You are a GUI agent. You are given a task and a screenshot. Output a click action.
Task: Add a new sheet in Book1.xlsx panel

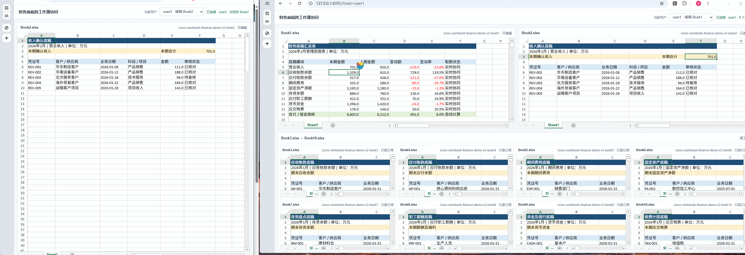pyautogui.click(x=333, y=125)
